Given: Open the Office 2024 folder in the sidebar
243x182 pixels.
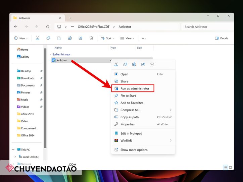Looking at the screenshot, I should point(26,135).
